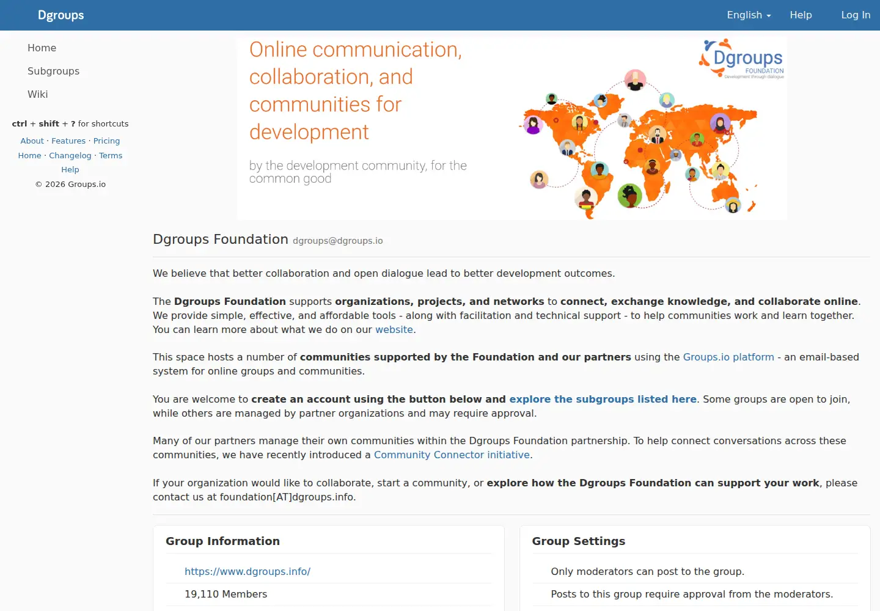Click the Dgroups Foundation banner image
This screenshot has height=611, width=880.
click(x=512, y=128)
